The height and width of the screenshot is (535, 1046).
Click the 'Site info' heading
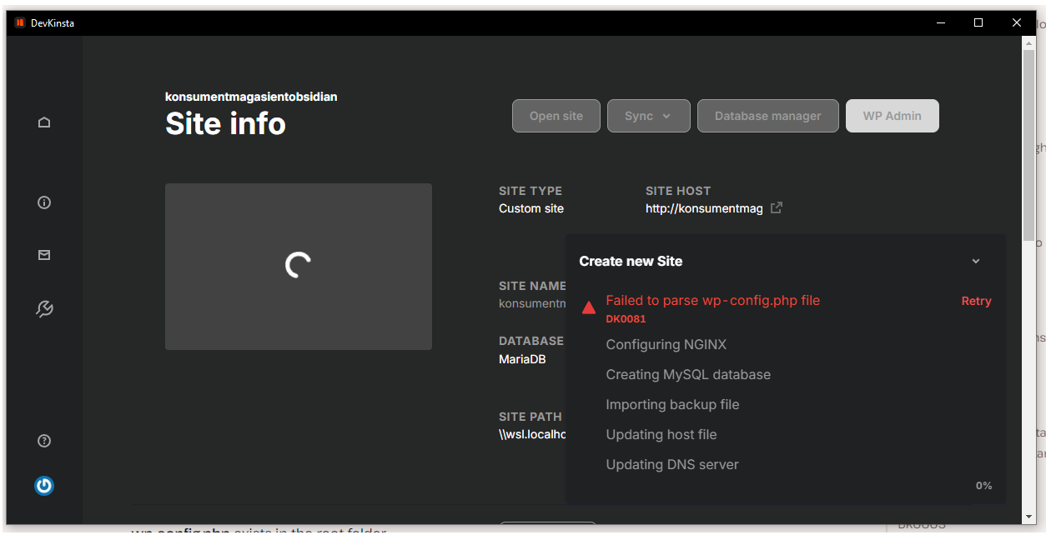pyautogui.click(x=225, y=123)
